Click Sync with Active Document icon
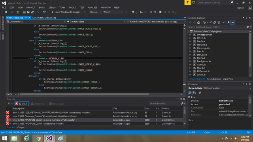The width and height of the screenshot is (253, 142). (x=210, y=22)
